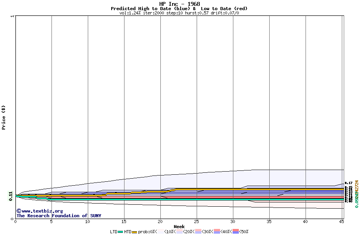The width and height of the screenshot is (359, 234).
Task: Click the highlighted '0.11' y-axis value
Action: [x=11, y=196]
